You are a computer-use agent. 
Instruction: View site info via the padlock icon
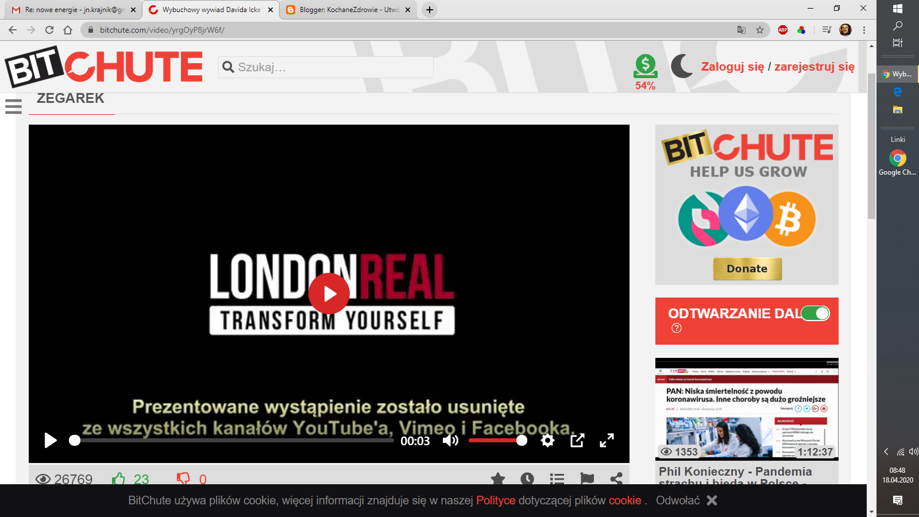90,30
